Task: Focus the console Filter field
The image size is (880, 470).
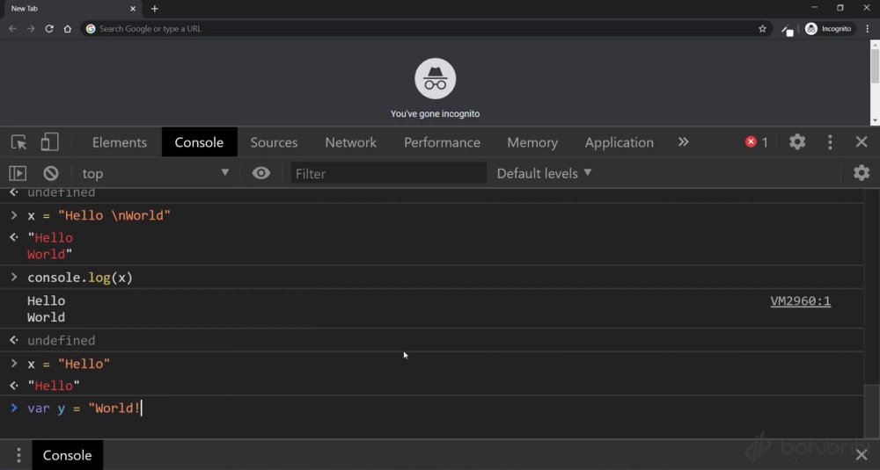Action: (388, 173)
